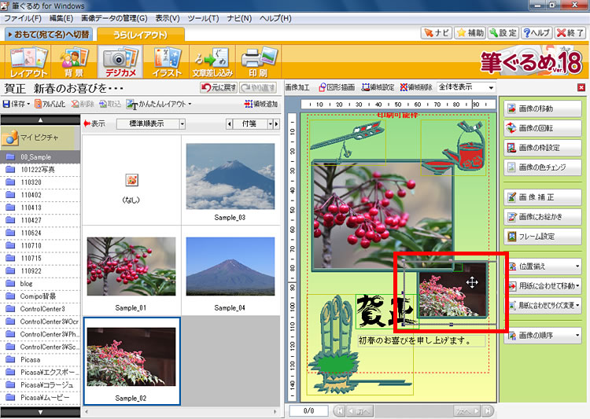Viewport: 590px width, 419px height.
Task: Select the デジカメ photo tool
Action: [120, 62]
